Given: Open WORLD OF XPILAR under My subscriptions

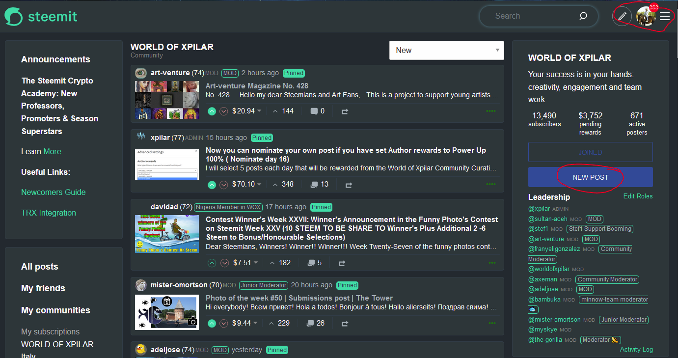Looking at the screenshot, I should click(57, 344).
